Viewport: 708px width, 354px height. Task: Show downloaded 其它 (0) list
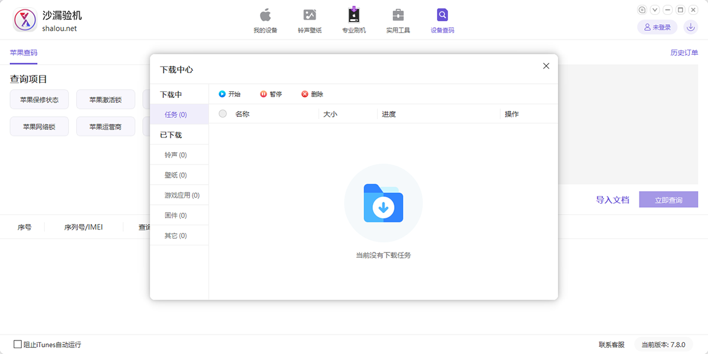179,235
